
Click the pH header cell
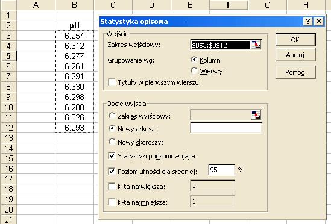pos(75,25)
